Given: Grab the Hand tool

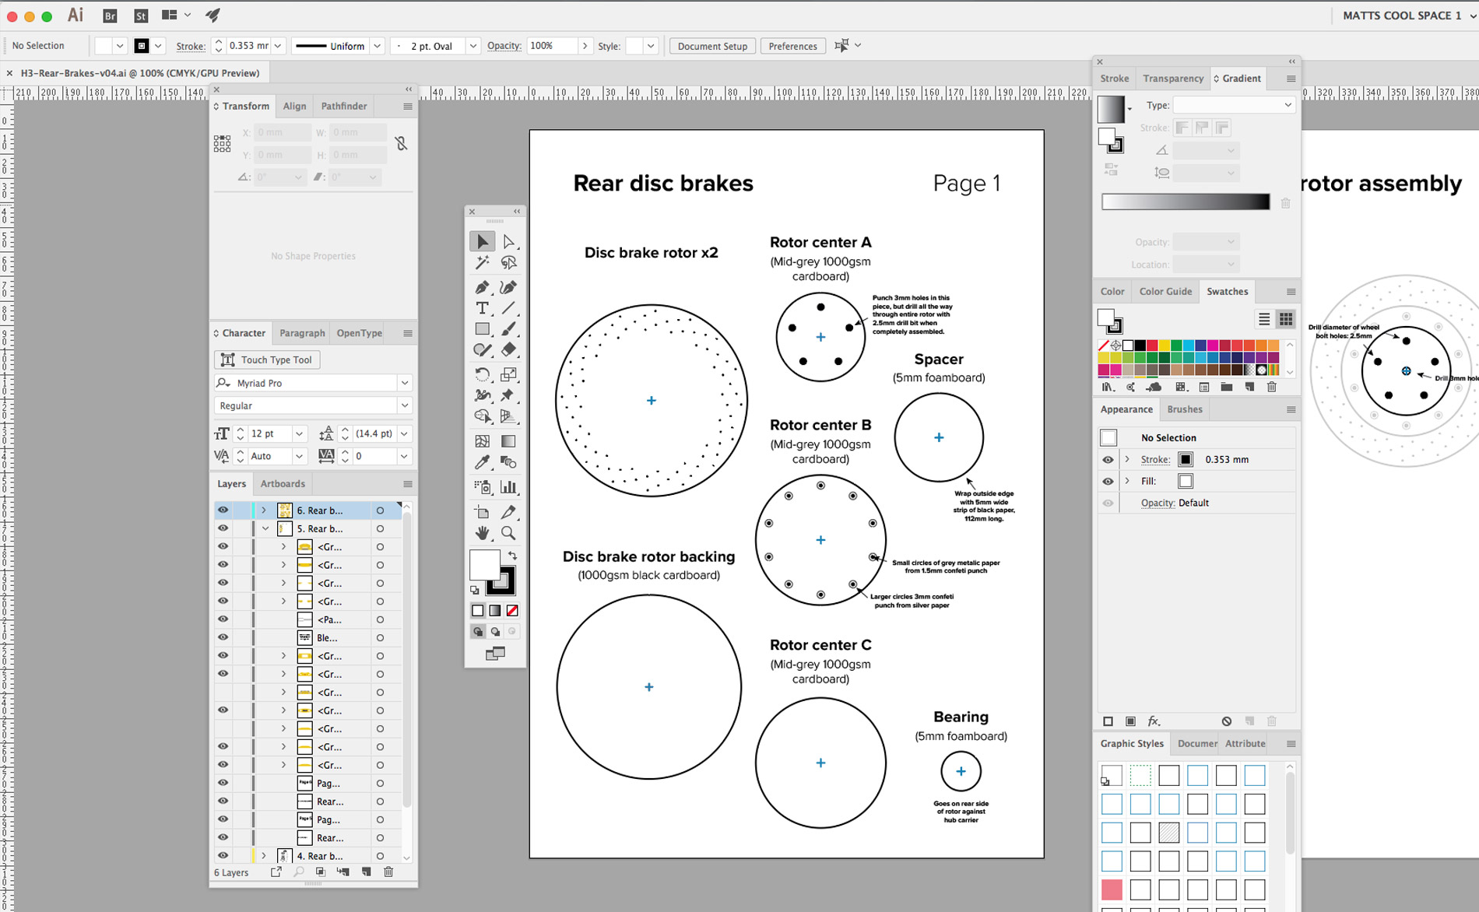Looking at the screenshot, I should tap(483, 534).
